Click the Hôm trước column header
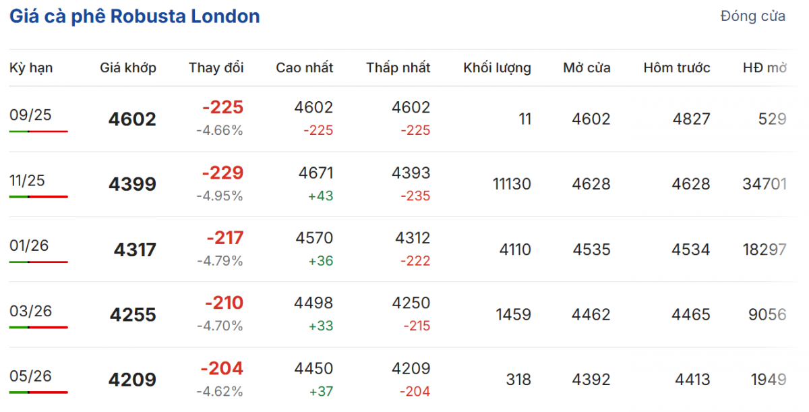 (x=676, y=67)
